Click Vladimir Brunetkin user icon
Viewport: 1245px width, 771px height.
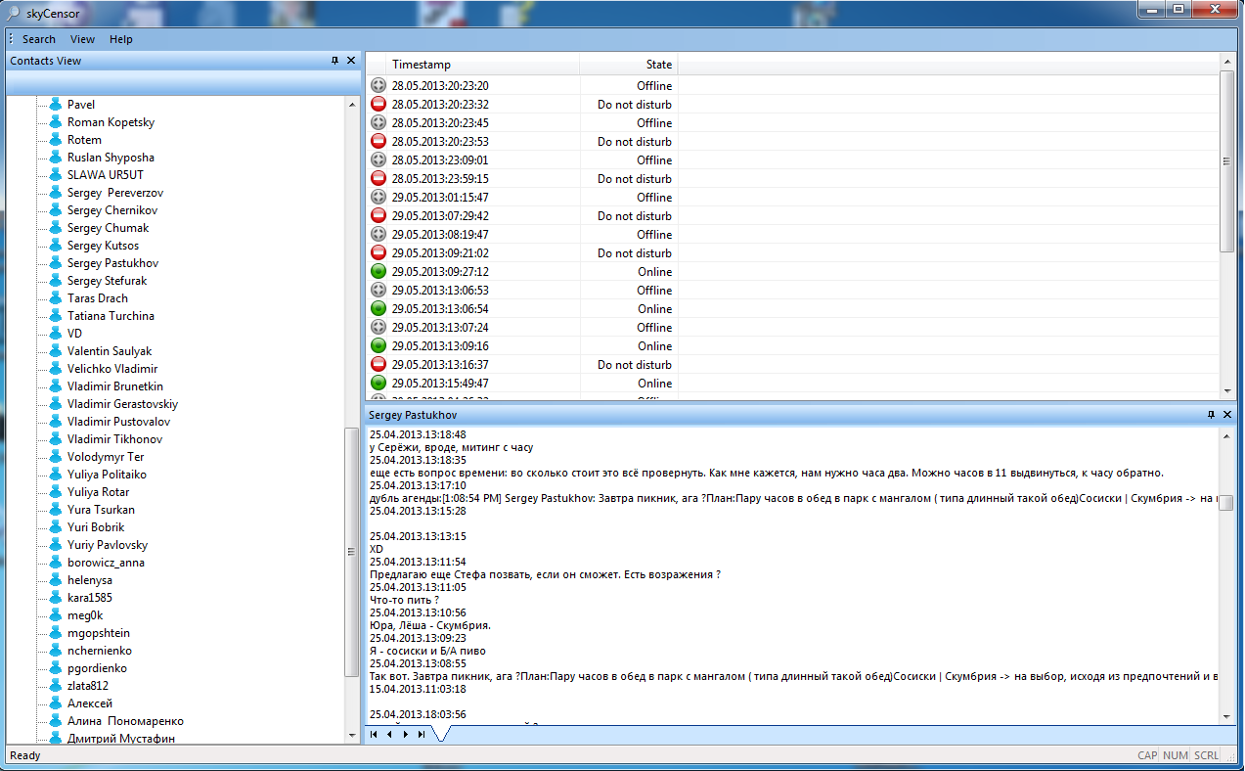point(56,385)
